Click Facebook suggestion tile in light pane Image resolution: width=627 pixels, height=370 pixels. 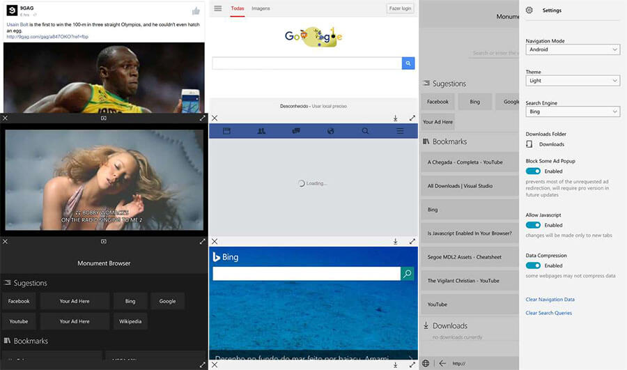(438, 102)
